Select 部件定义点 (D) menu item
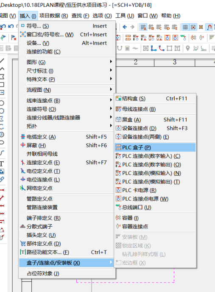Image resolution: width=215 pixels, height=292 pixels. 67,244
